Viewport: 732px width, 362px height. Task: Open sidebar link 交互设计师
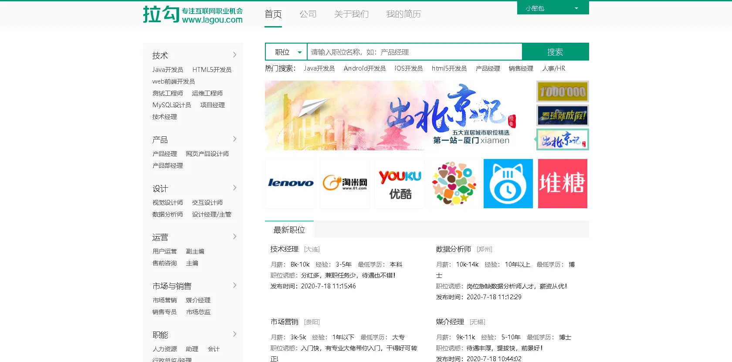point(207,203)
